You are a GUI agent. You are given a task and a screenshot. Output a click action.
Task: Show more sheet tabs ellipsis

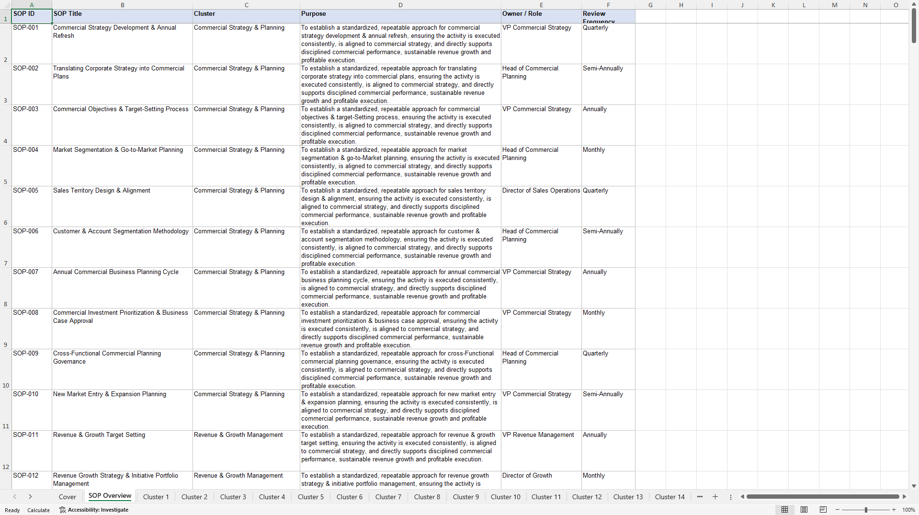[x=700, y=497]
